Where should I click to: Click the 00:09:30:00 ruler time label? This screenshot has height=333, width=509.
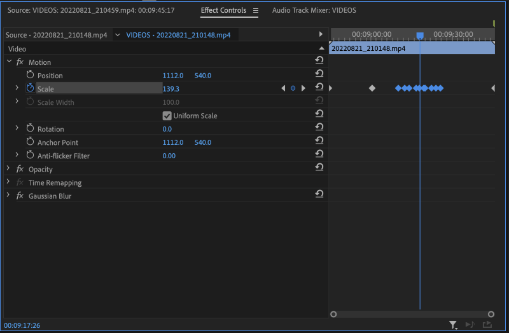coord(453,34)
